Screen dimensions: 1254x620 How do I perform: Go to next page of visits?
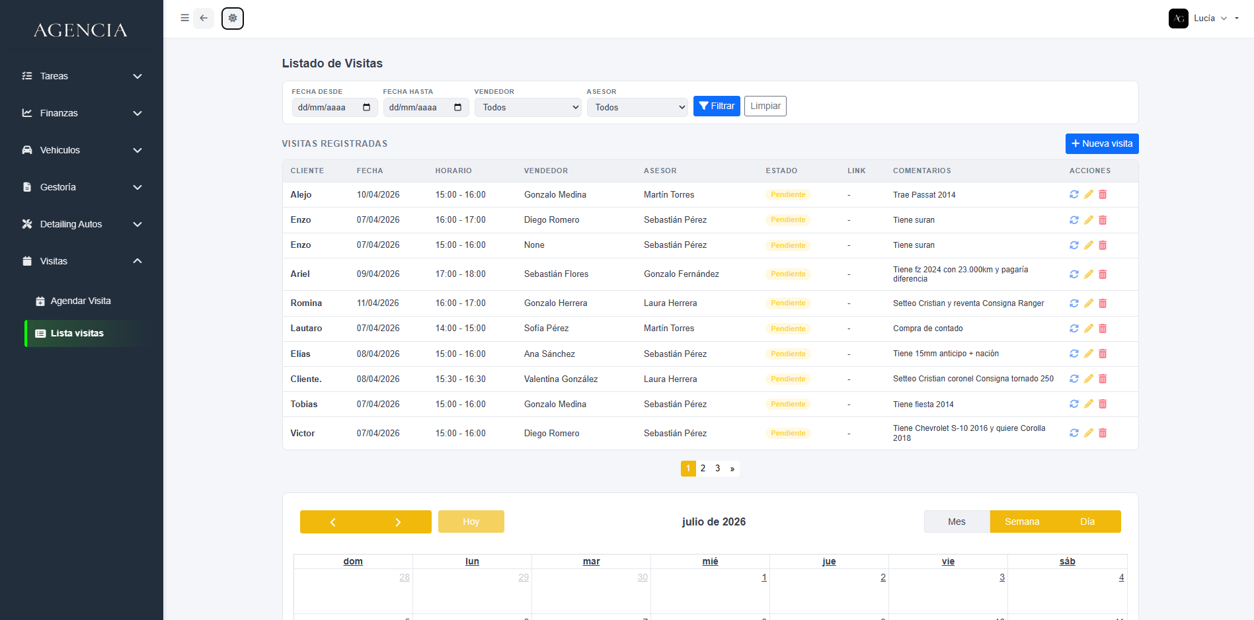[732, 468]
